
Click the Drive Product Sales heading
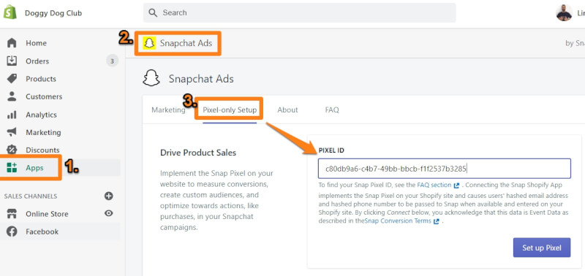pos(198,153)
